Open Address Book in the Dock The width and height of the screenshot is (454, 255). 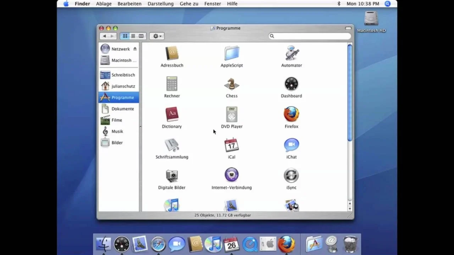click(x=195, y=244)
